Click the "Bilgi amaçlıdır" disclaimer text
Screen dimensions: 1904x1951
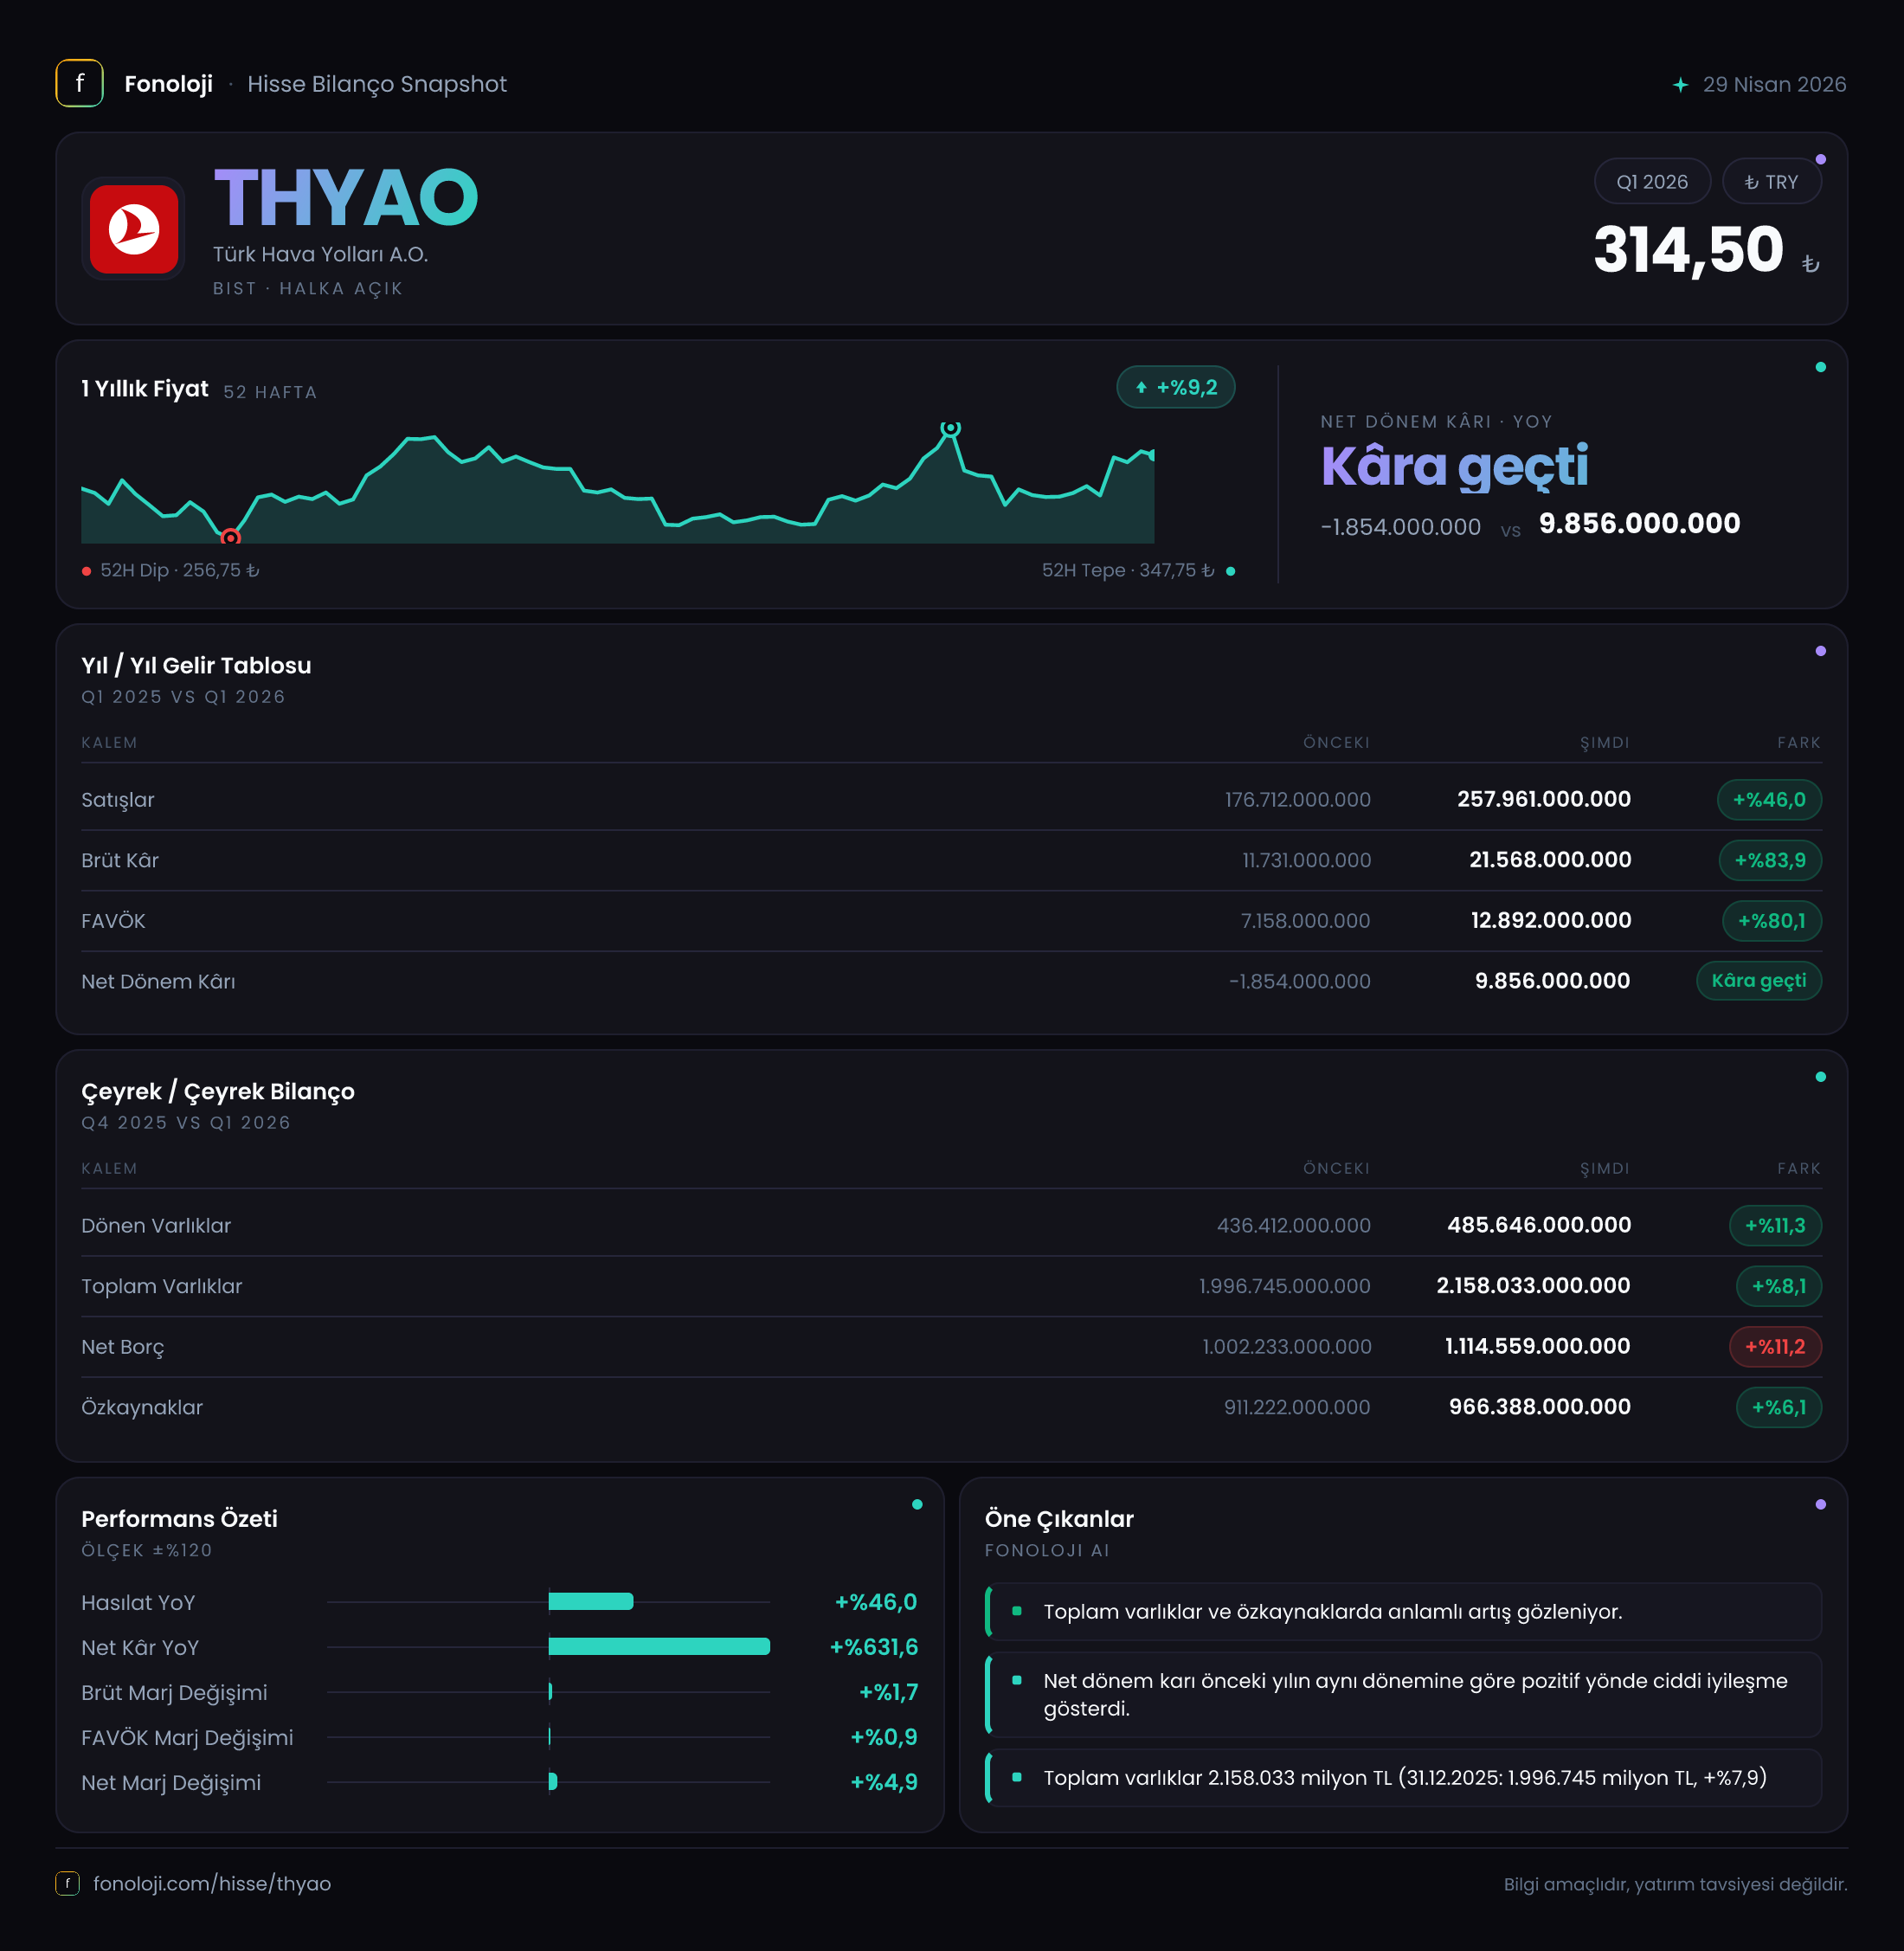(1675, 1884)
